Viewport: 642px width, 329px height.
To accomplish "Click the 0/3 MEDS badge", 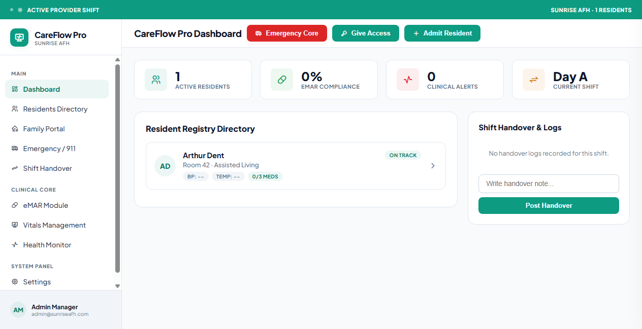I will tap(266, 176).
